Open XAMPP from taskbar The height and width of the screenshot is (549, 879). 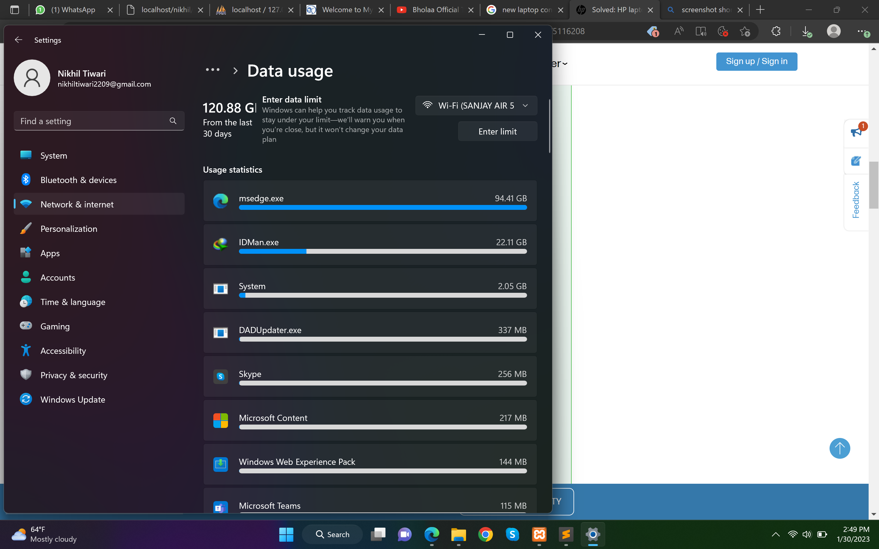pos(539,534)
